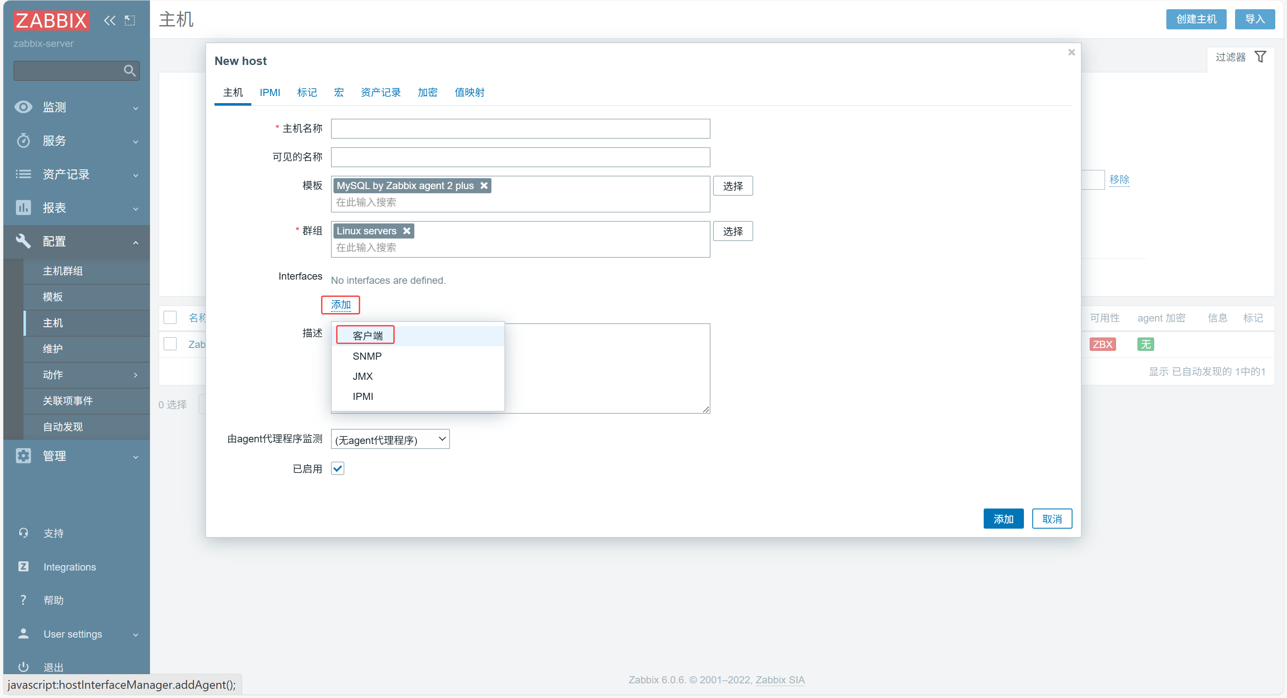Switch to the 标记 tab
1287x698 pixels.
(x=307, y=93)
